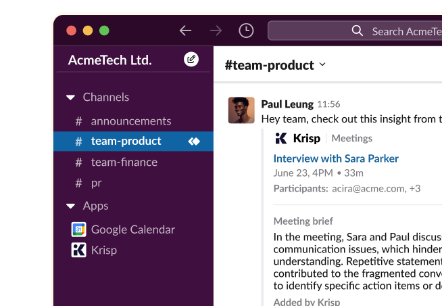Click the Google Calendar app icon
Image resolution: width=442 pixels, height=306 pixels.
(x=78, y=230)
